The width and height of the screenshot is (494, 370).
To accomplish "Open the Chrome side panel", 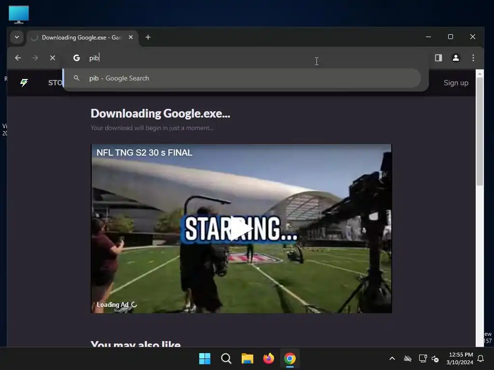I will (438, 58).
